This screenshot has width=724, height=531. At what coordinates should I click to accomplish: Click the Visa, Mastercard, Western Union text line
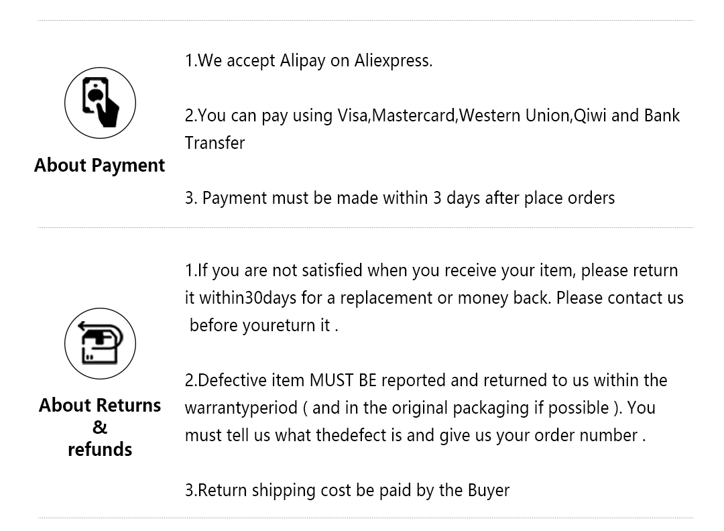pyautogui.click(x=432, y=115)
